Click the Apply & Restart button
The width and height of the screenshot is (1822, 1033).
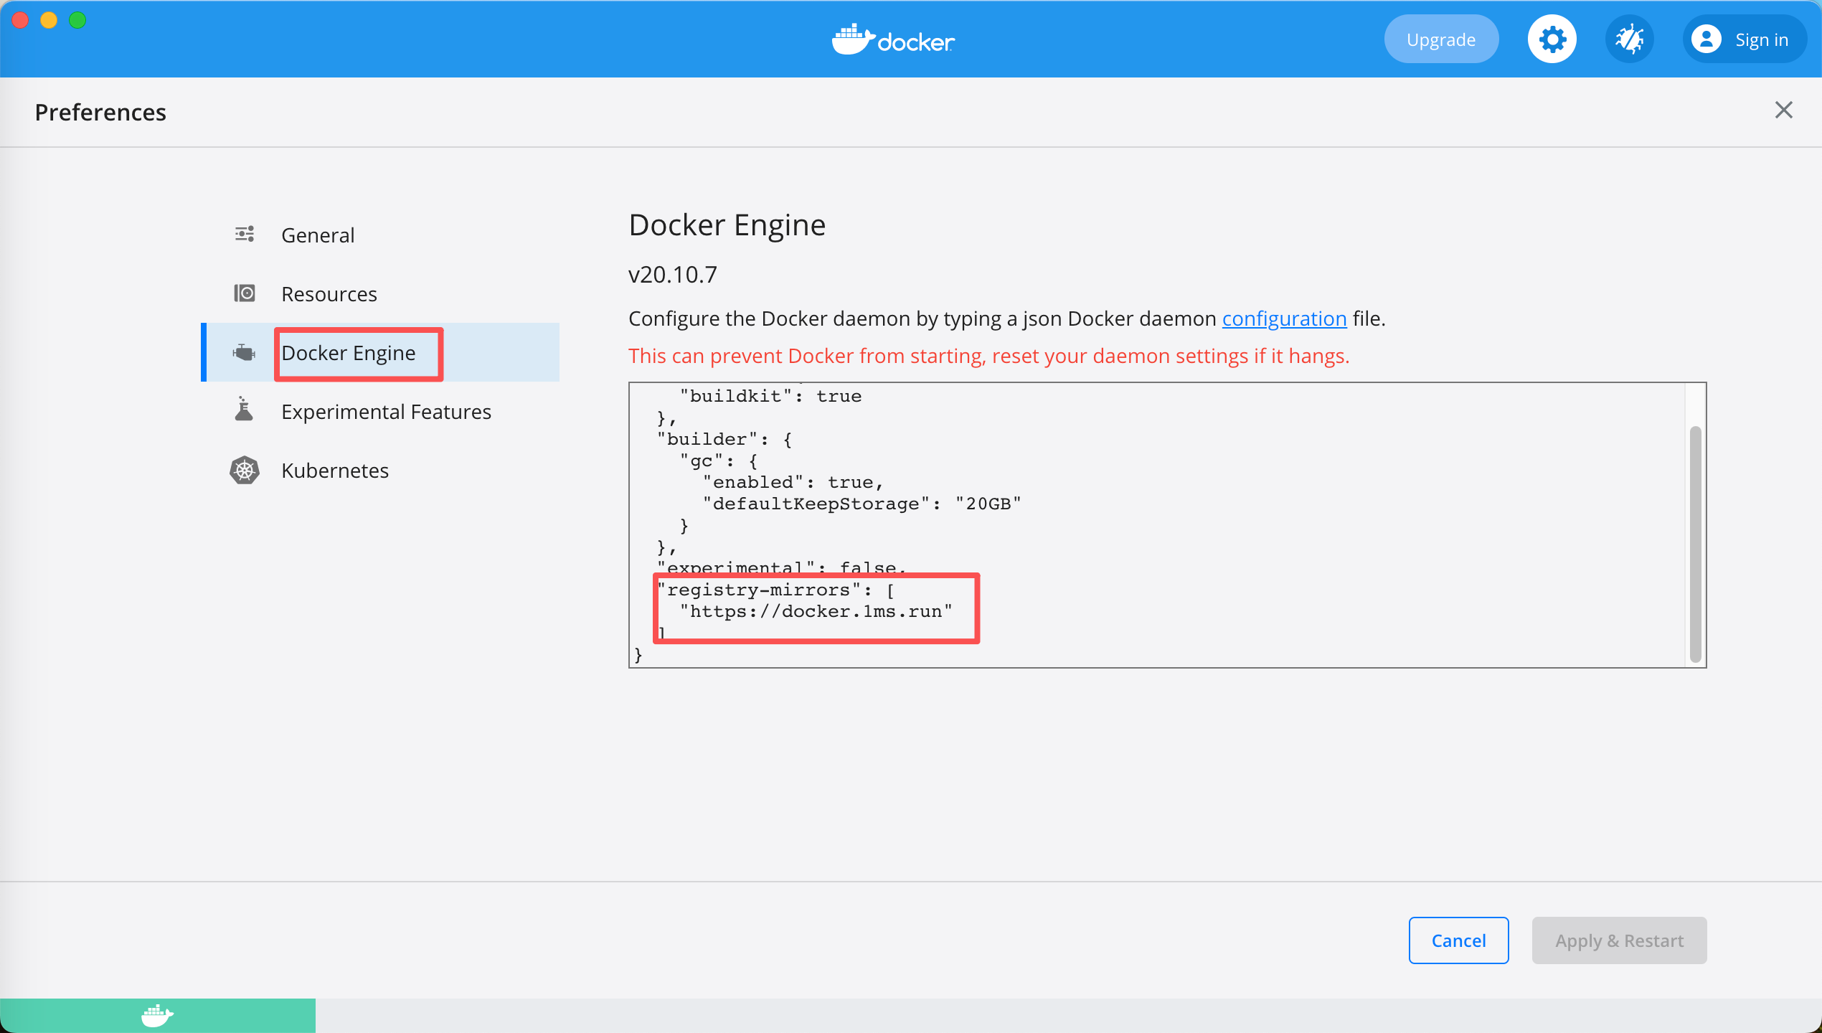[x=1619, y=940]
